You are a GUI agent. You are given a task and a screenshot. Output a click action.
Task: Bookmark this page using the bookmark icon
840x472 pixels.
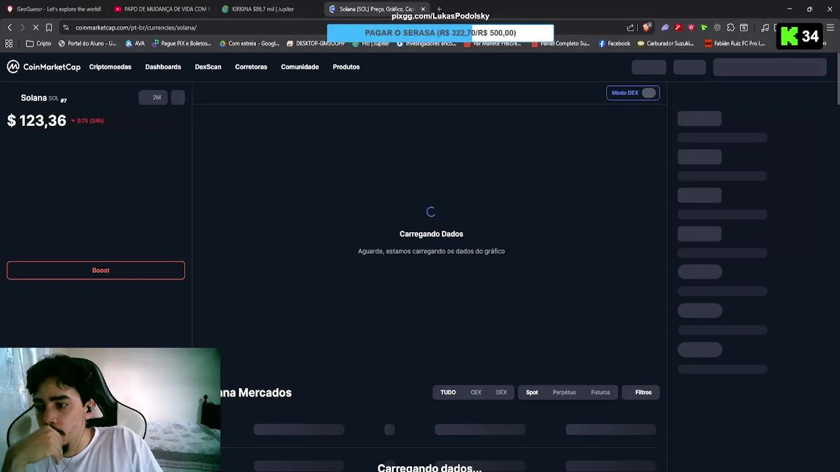(49, 28)
